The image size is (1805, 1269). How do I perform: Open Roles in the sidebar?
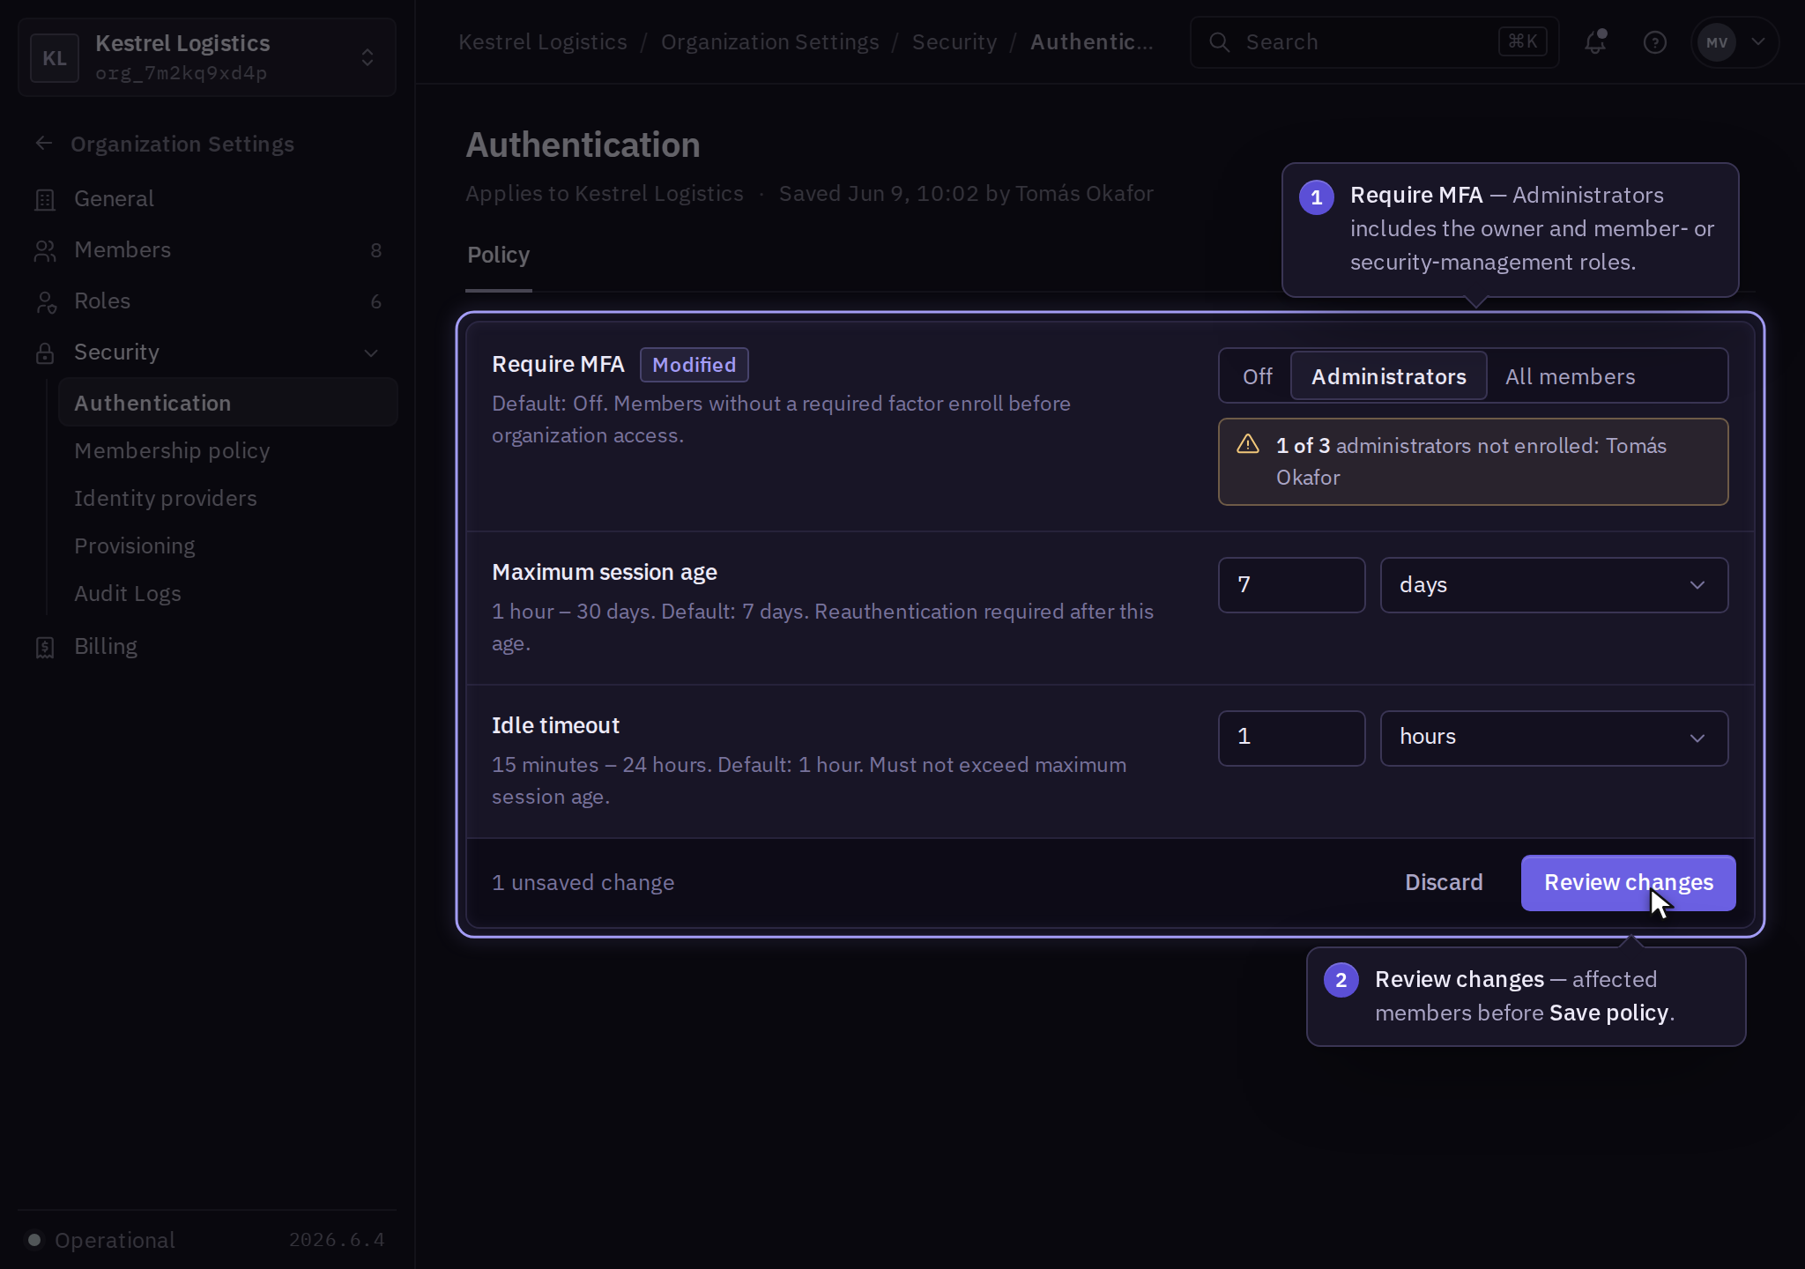(x=207, y=301)
